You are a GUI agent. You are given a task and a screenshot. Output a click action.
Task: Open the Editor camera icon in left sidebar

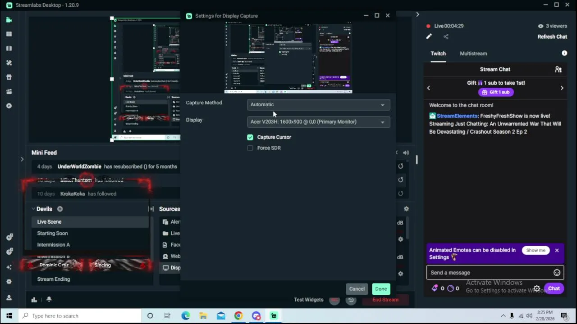point(9,20)
